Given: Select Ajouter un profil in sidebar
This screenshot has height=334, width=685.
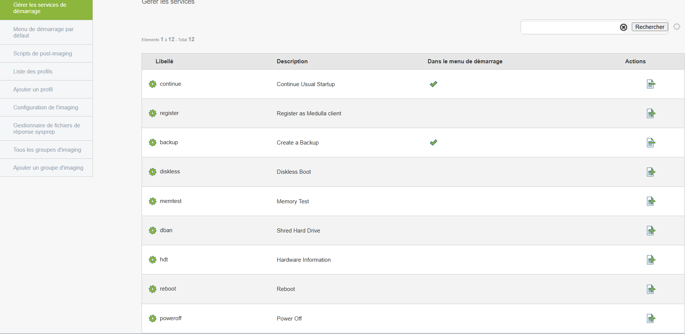Looking at the screenshot, I should pos(46,89).
